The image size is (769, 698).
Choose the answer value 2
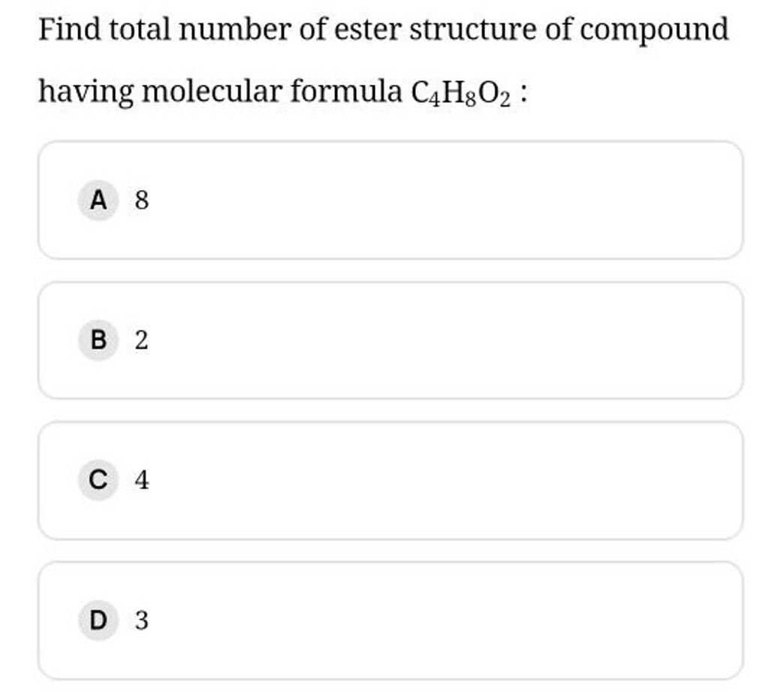pos(142,340)
